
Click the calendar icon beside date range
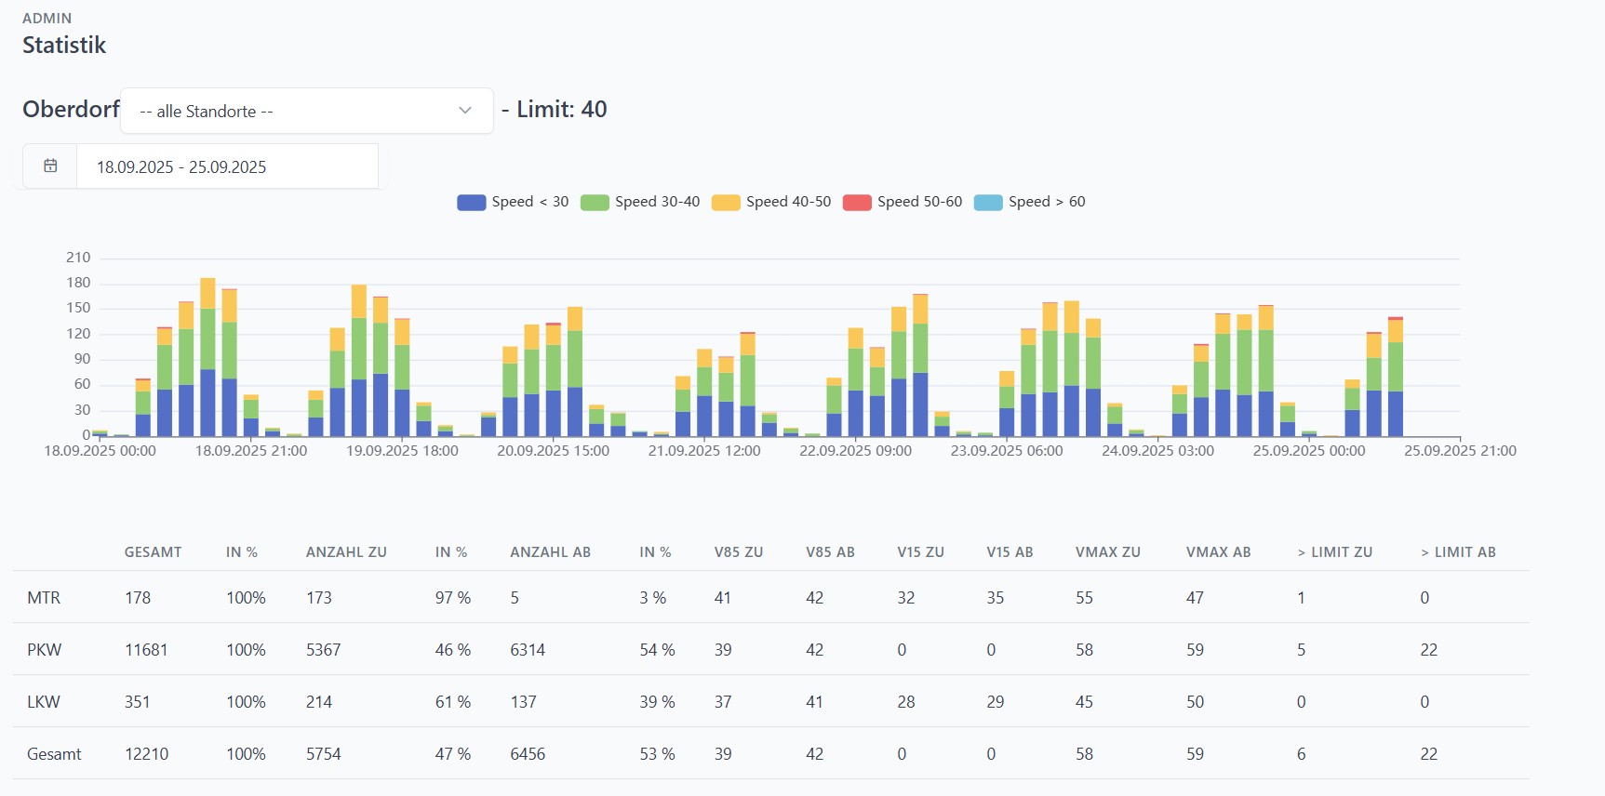click(50, 166)
